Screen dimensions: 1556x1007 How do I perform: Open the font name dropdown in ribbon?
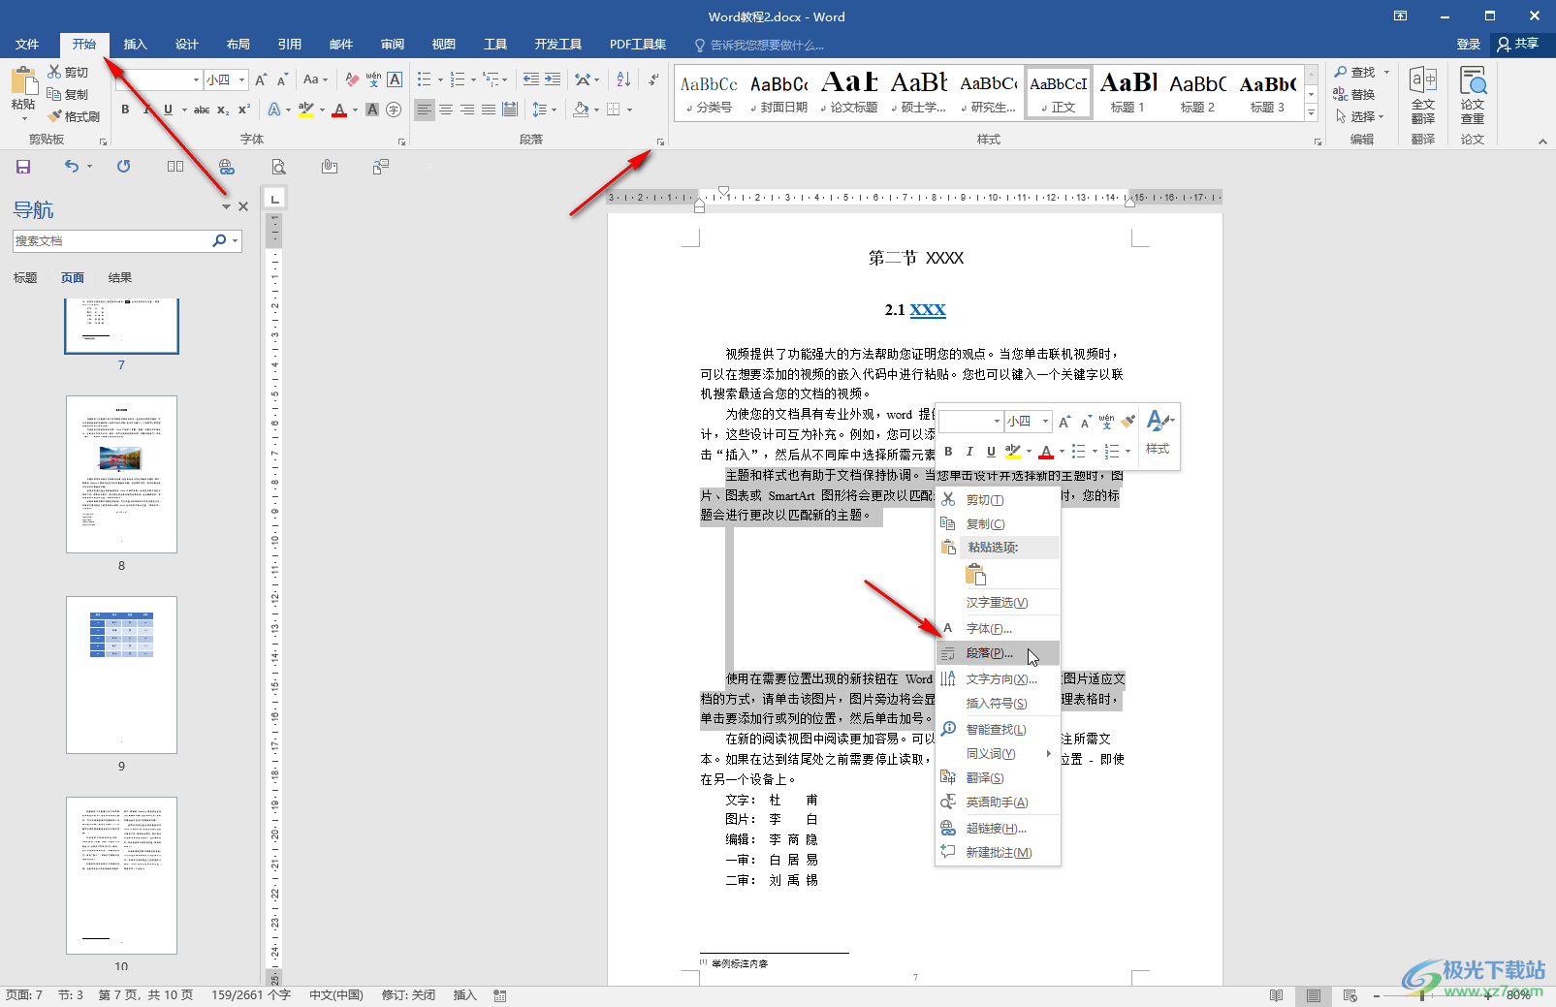click(x=196, y=79)
